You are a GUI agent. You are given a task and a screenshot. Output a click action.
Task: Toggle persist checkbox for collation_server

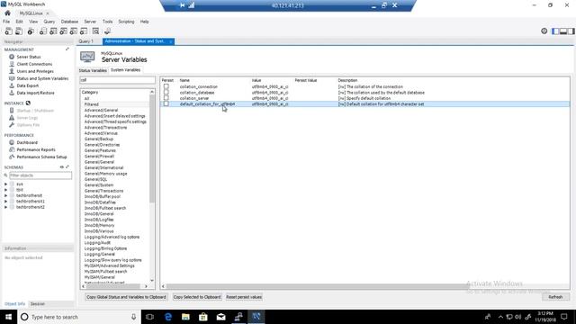point(166,98)
